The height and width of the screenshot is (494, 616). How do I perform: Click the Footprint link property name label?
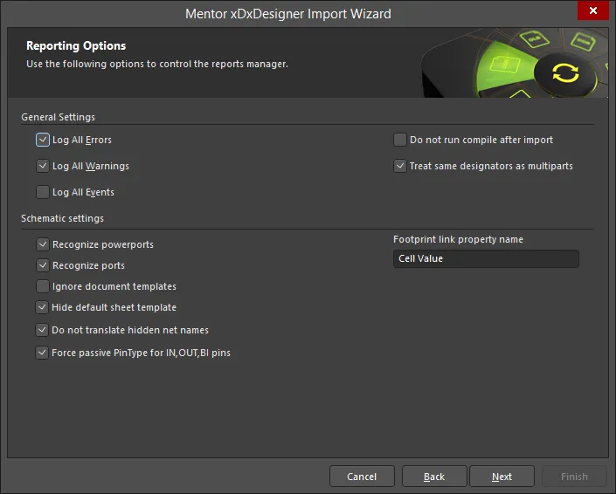pyautogui.click(x=458, y=239)
